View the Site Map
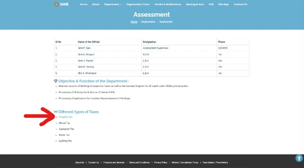This screenshot has width=304, height=168. click(223, 4)
